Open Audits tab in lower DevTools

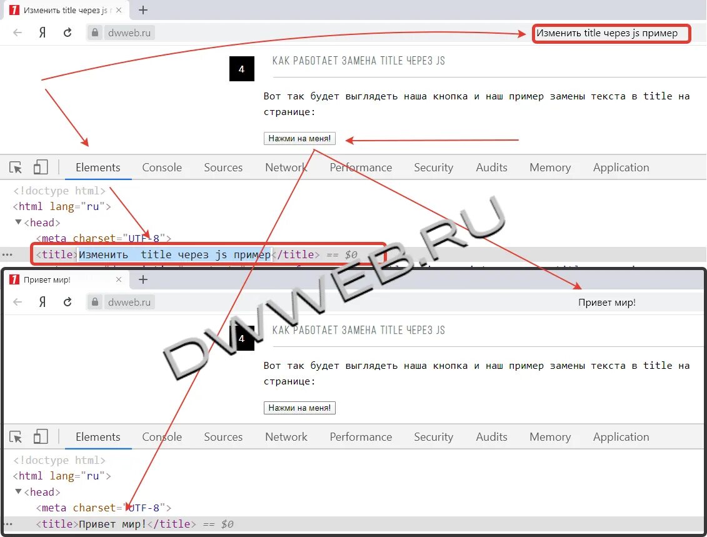pyautogui.click(x=491, y=437)
